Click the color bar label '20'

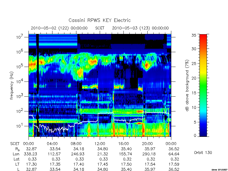pos(194,78)
